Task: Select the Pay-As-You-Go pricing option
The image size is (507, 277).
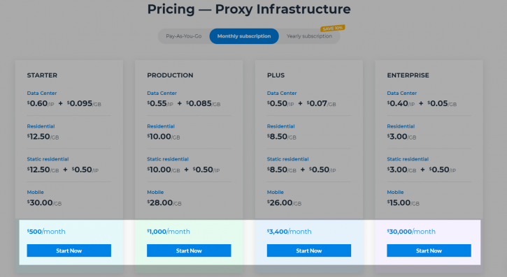Action: pyautogui.click(x=184, y=36)
